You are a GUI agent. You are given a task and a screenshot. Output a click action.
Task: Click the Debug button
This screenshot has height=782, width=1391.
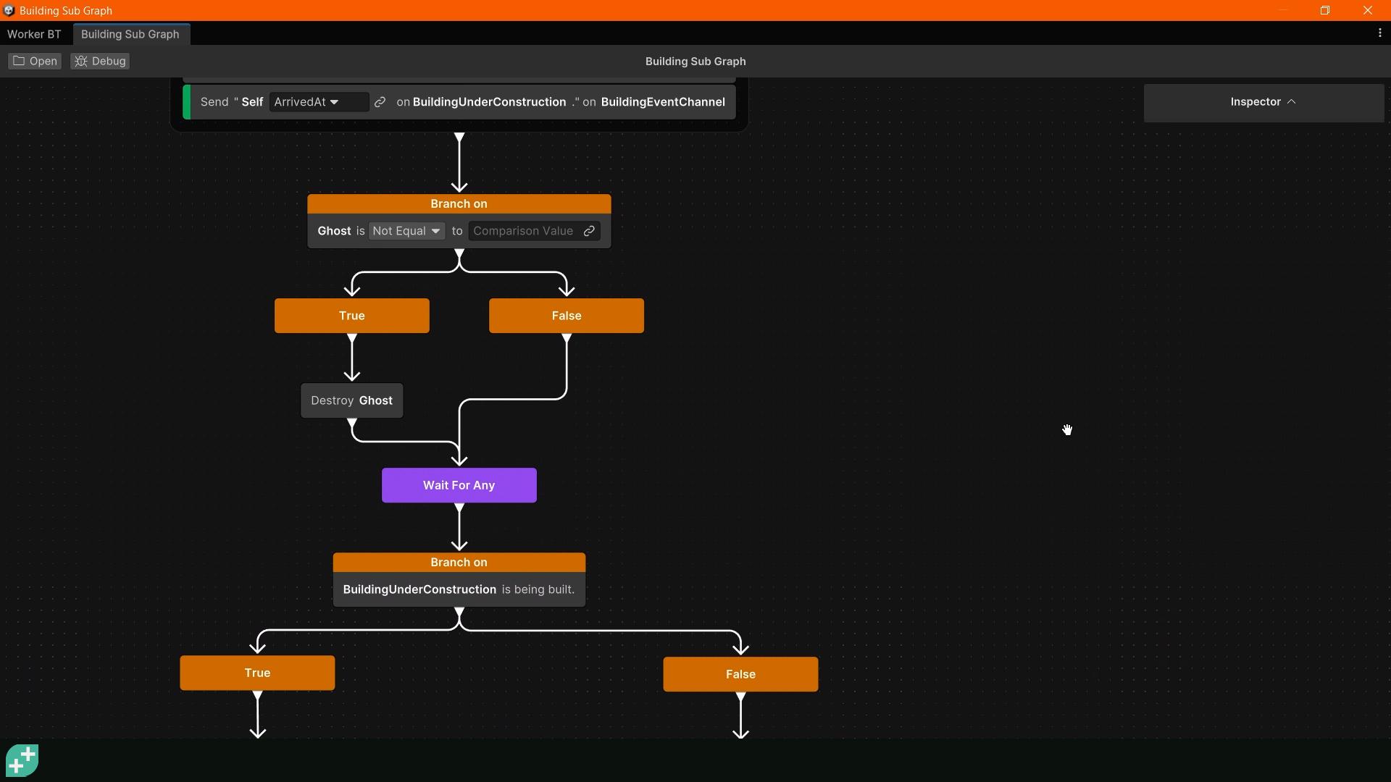pyautogui.click(x=100, y=61)
